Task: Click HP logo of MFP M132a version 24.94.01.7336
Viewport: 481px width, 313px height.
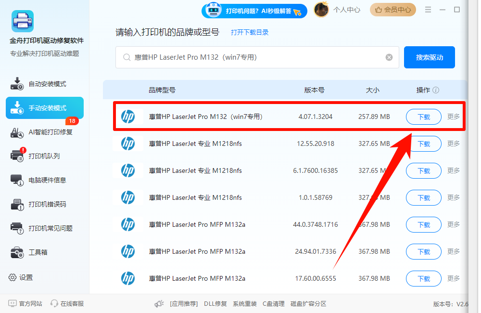Action: pyautogui.click(x=128, y=251)
